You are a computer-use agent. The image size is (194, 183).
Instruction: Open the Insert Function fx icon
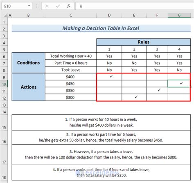tap(69, 6)
